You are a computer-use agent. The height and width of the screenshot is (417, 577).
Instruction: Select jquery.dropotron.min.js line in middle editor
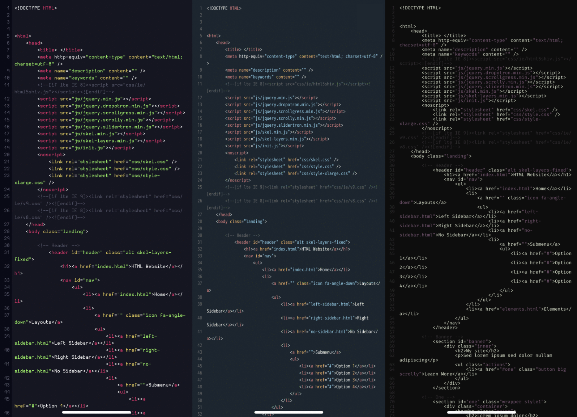coord(283,105)
